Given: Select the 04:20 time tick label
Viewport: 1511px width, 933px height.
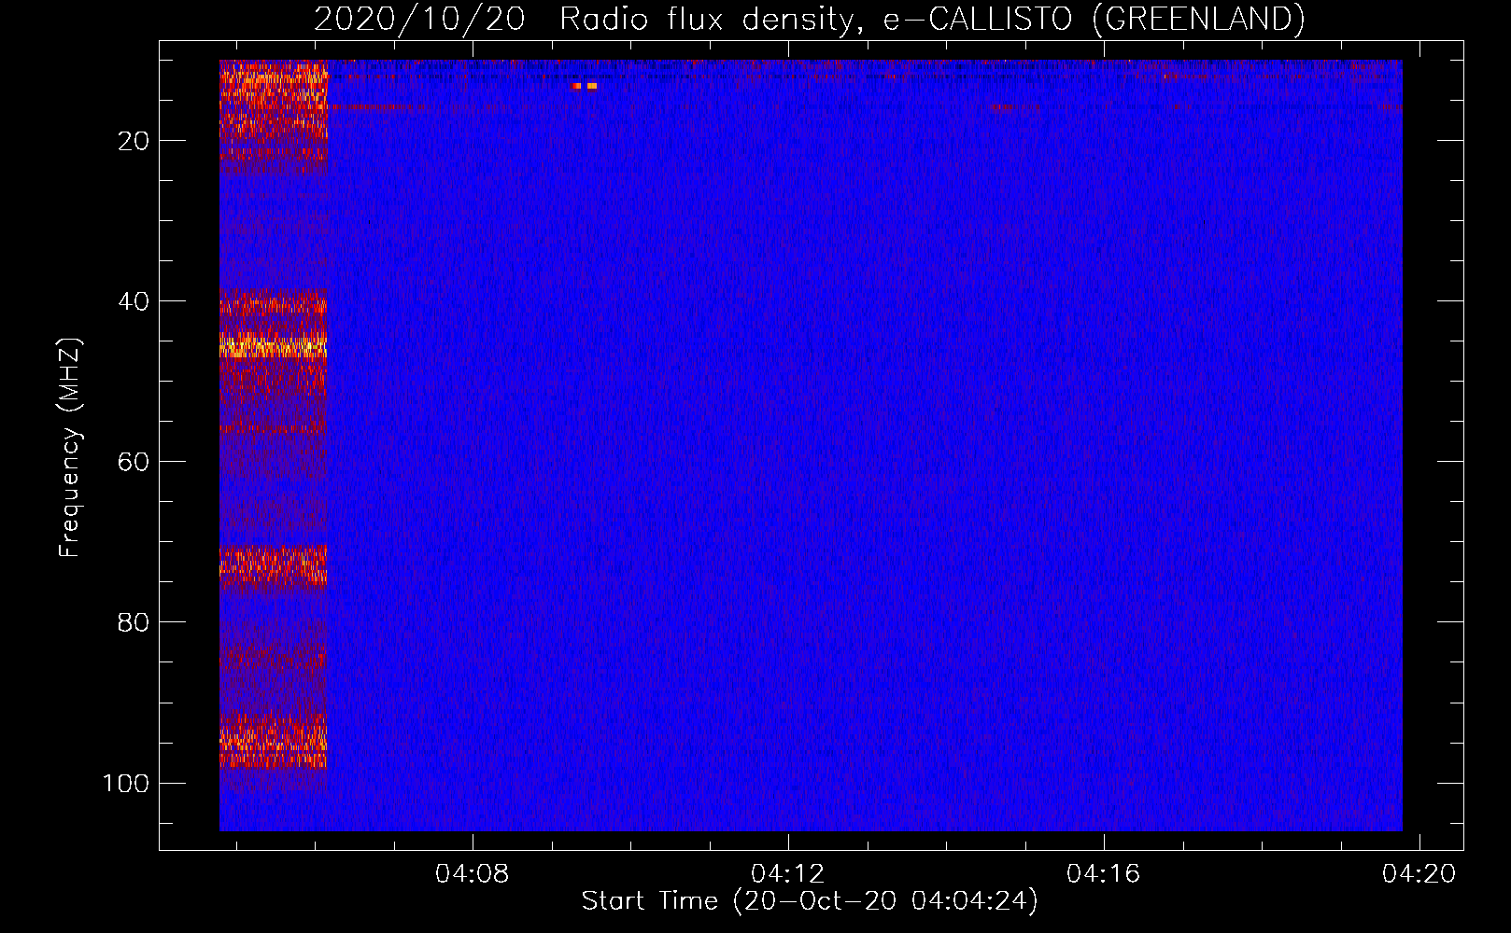Looking at the screenshot, I should (x=1419, y=873).
